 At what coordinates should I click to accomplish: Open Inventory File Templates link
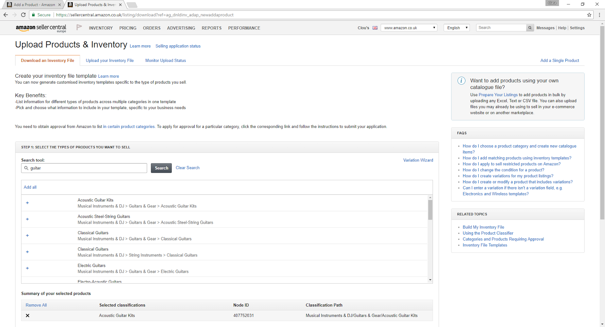click(x=485, y=246)
